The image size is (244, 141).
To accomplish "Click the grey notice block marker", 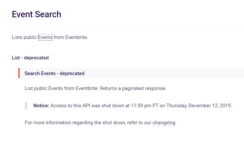I will (26, 106).
